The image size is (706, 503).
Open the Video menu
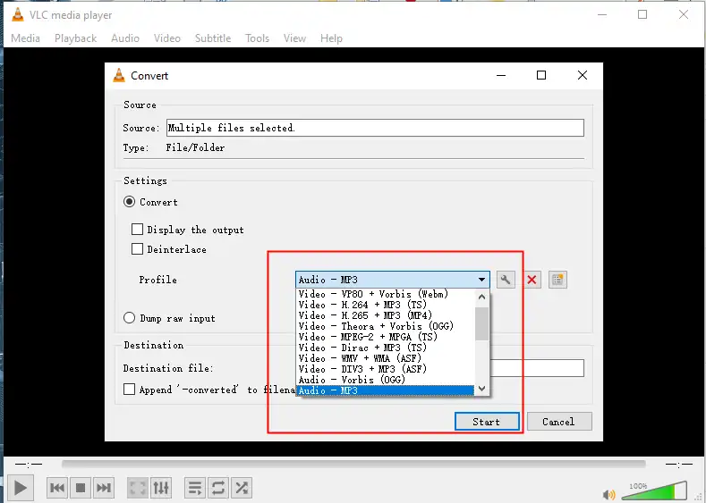(x=167, y=38)
